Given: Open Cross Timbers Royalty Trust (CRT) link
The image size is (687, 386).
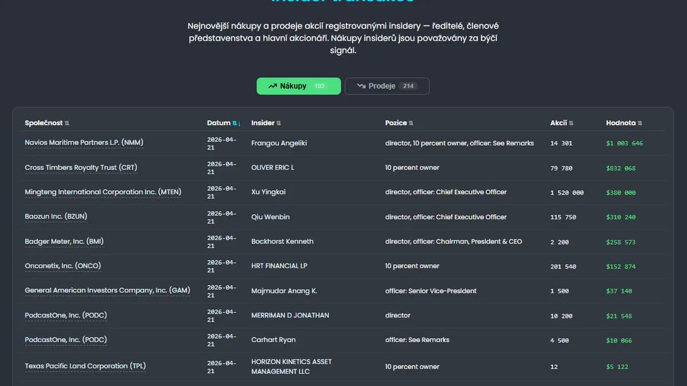Looking at the screenshot, I should tap(81, 168).
